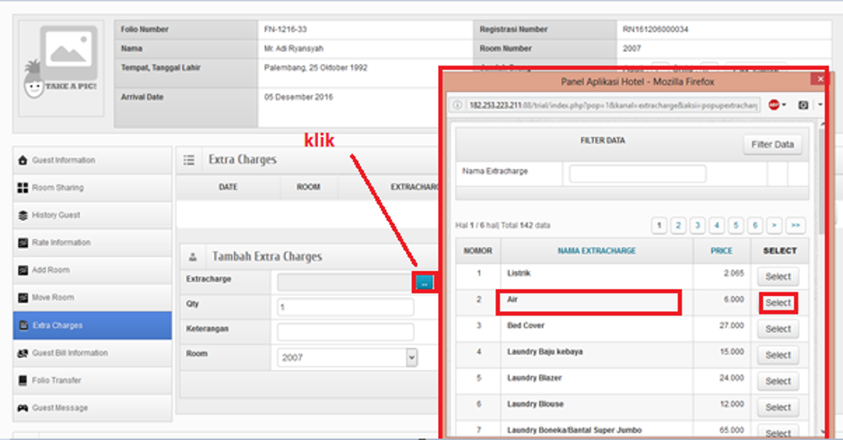
Task: Select the Air extracharge row button
Action: coord(778,302)
